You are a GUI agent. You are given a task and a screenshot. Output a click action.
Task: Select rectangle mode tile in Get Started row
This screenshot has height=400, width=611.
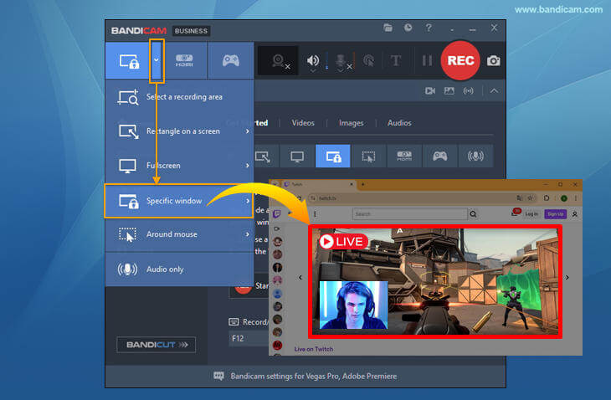pos(264,156)
